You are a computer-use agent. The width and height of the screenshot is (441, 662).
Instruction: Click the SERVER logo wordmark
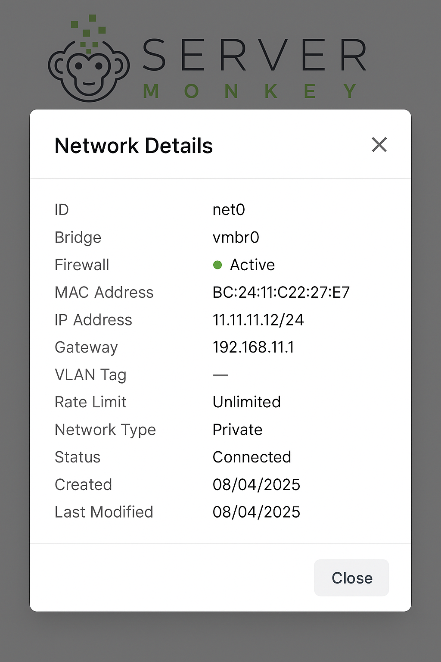point(254,55)
